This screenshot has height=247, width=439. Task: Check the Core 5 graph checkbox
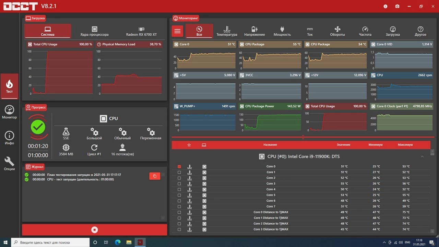179,195
